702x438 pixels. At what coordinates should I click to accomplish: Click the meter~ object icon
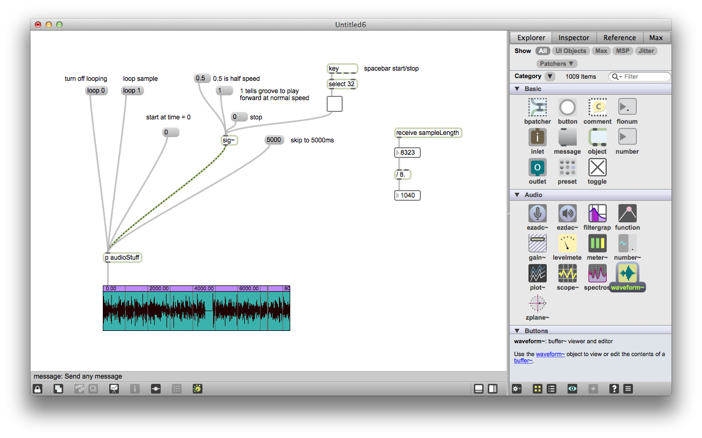coord(597,243)
